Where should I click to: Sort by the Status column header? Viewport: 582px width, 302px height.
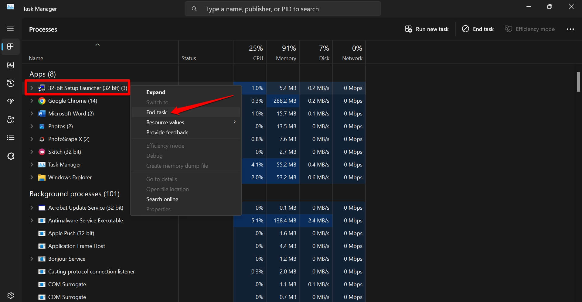point(206,52)
